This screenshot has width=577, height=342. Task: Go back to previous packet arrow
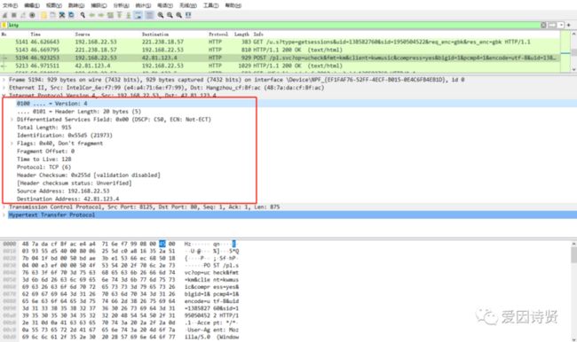coord(92,15)
